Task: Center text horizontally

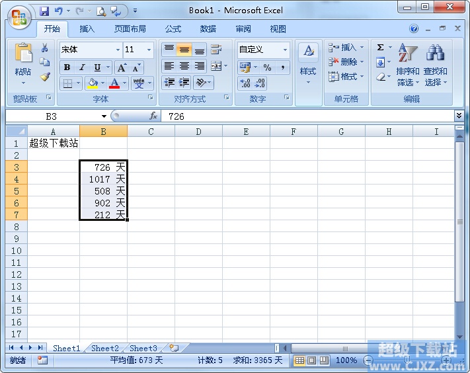Action: tap(184, 66)
